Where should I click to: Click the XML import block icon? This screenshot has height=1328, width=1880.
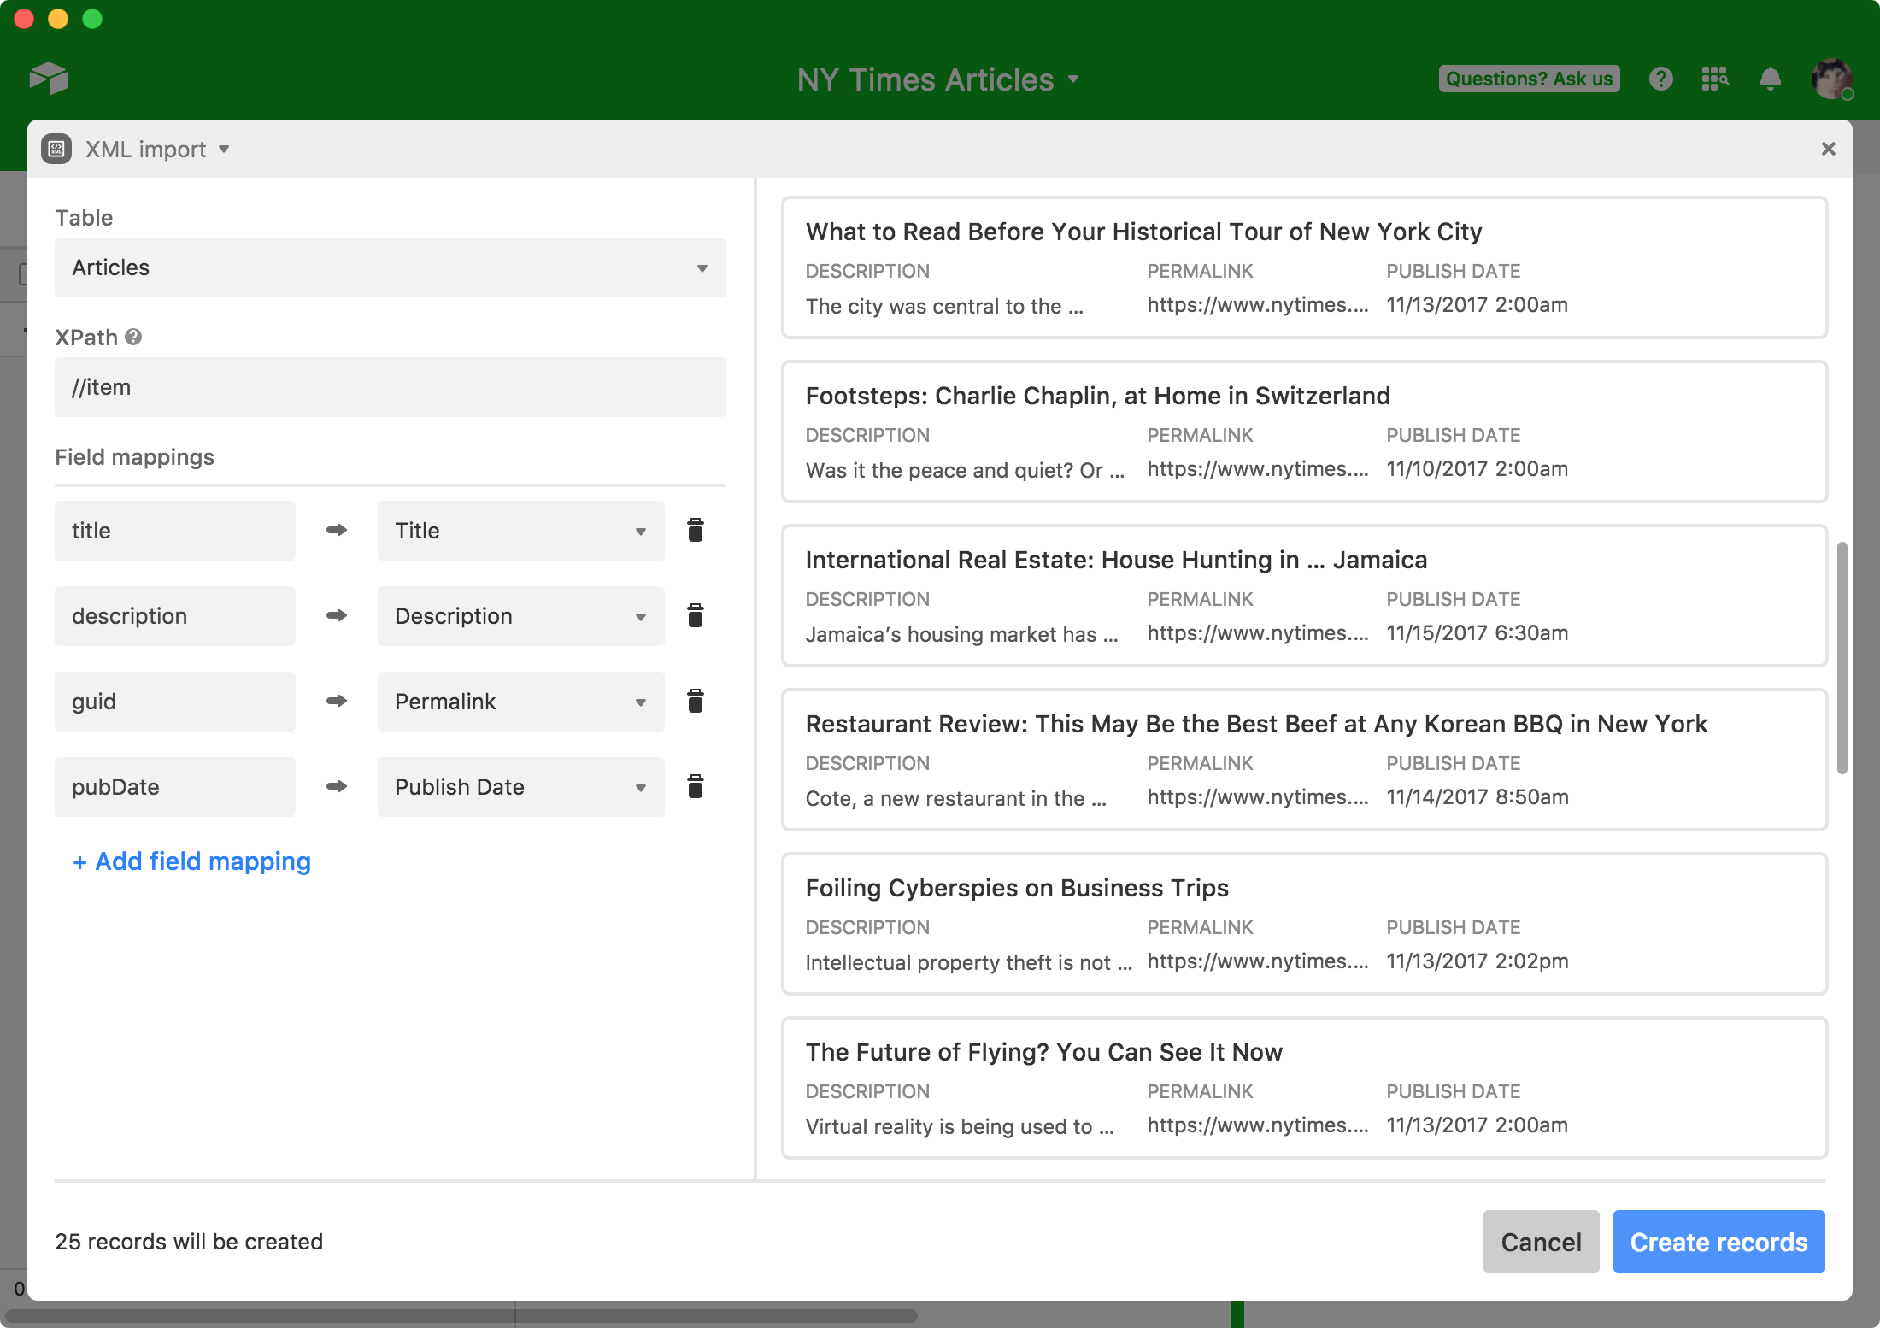[x=56, y=149]
